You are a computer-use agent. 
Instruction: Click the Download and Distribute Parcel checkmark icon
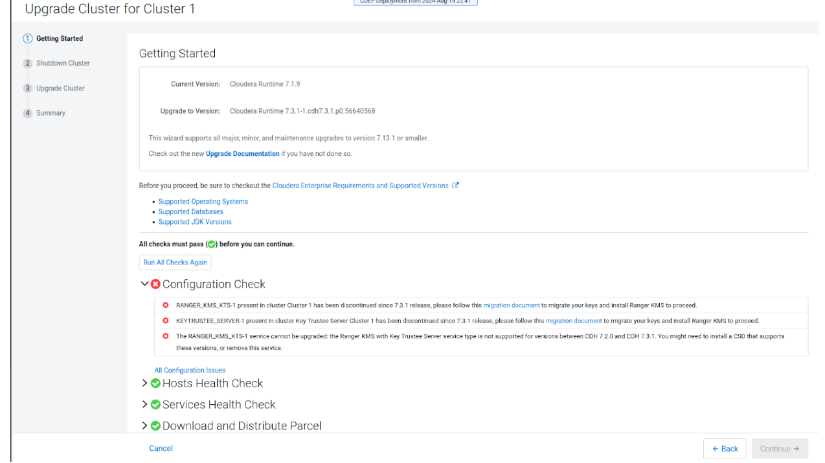155,426
